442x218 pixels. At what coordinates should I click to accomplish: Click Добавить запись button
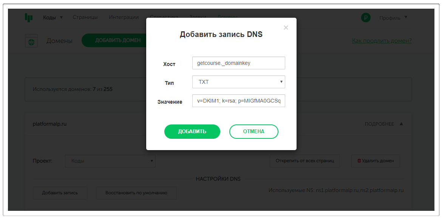click(x=60, y=193)
